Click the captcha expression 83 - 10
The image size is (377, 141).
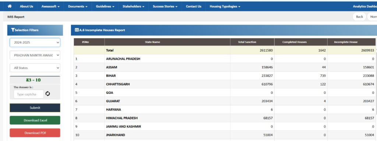click(33, 80)
